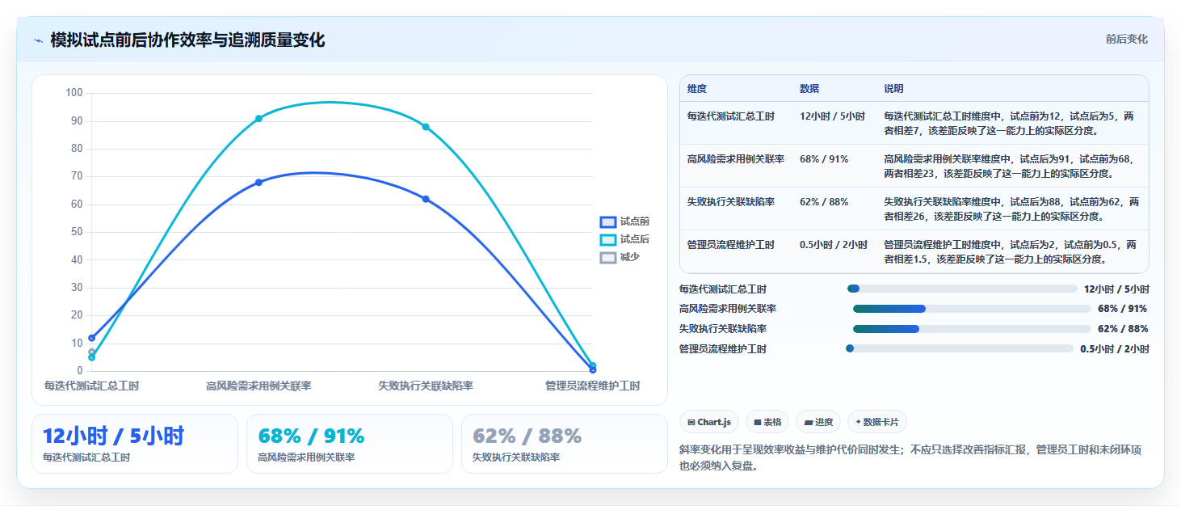Click the 表格 tag square icon
The height and width of the screenshot is (506, 1181).
point(758,422)
